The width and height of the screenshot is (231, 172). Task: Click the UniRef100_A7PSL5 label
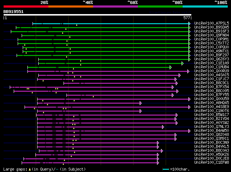(212, 23)
